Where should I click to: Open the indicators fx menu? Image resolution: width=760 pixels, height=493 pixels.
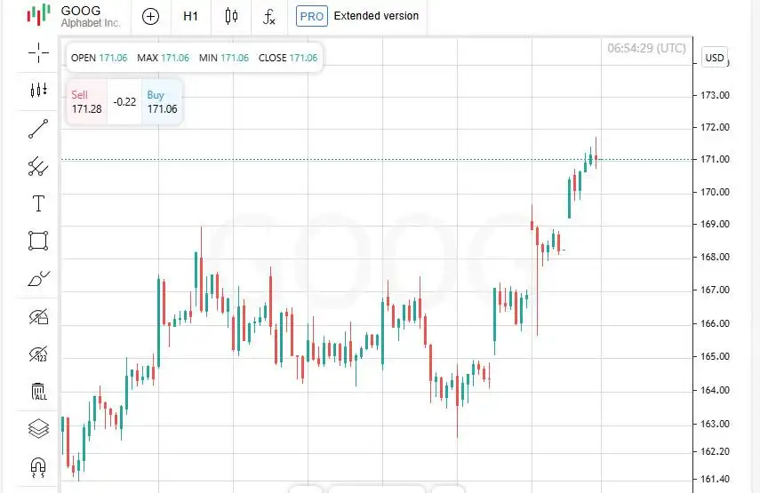click(x=269, y=17)
